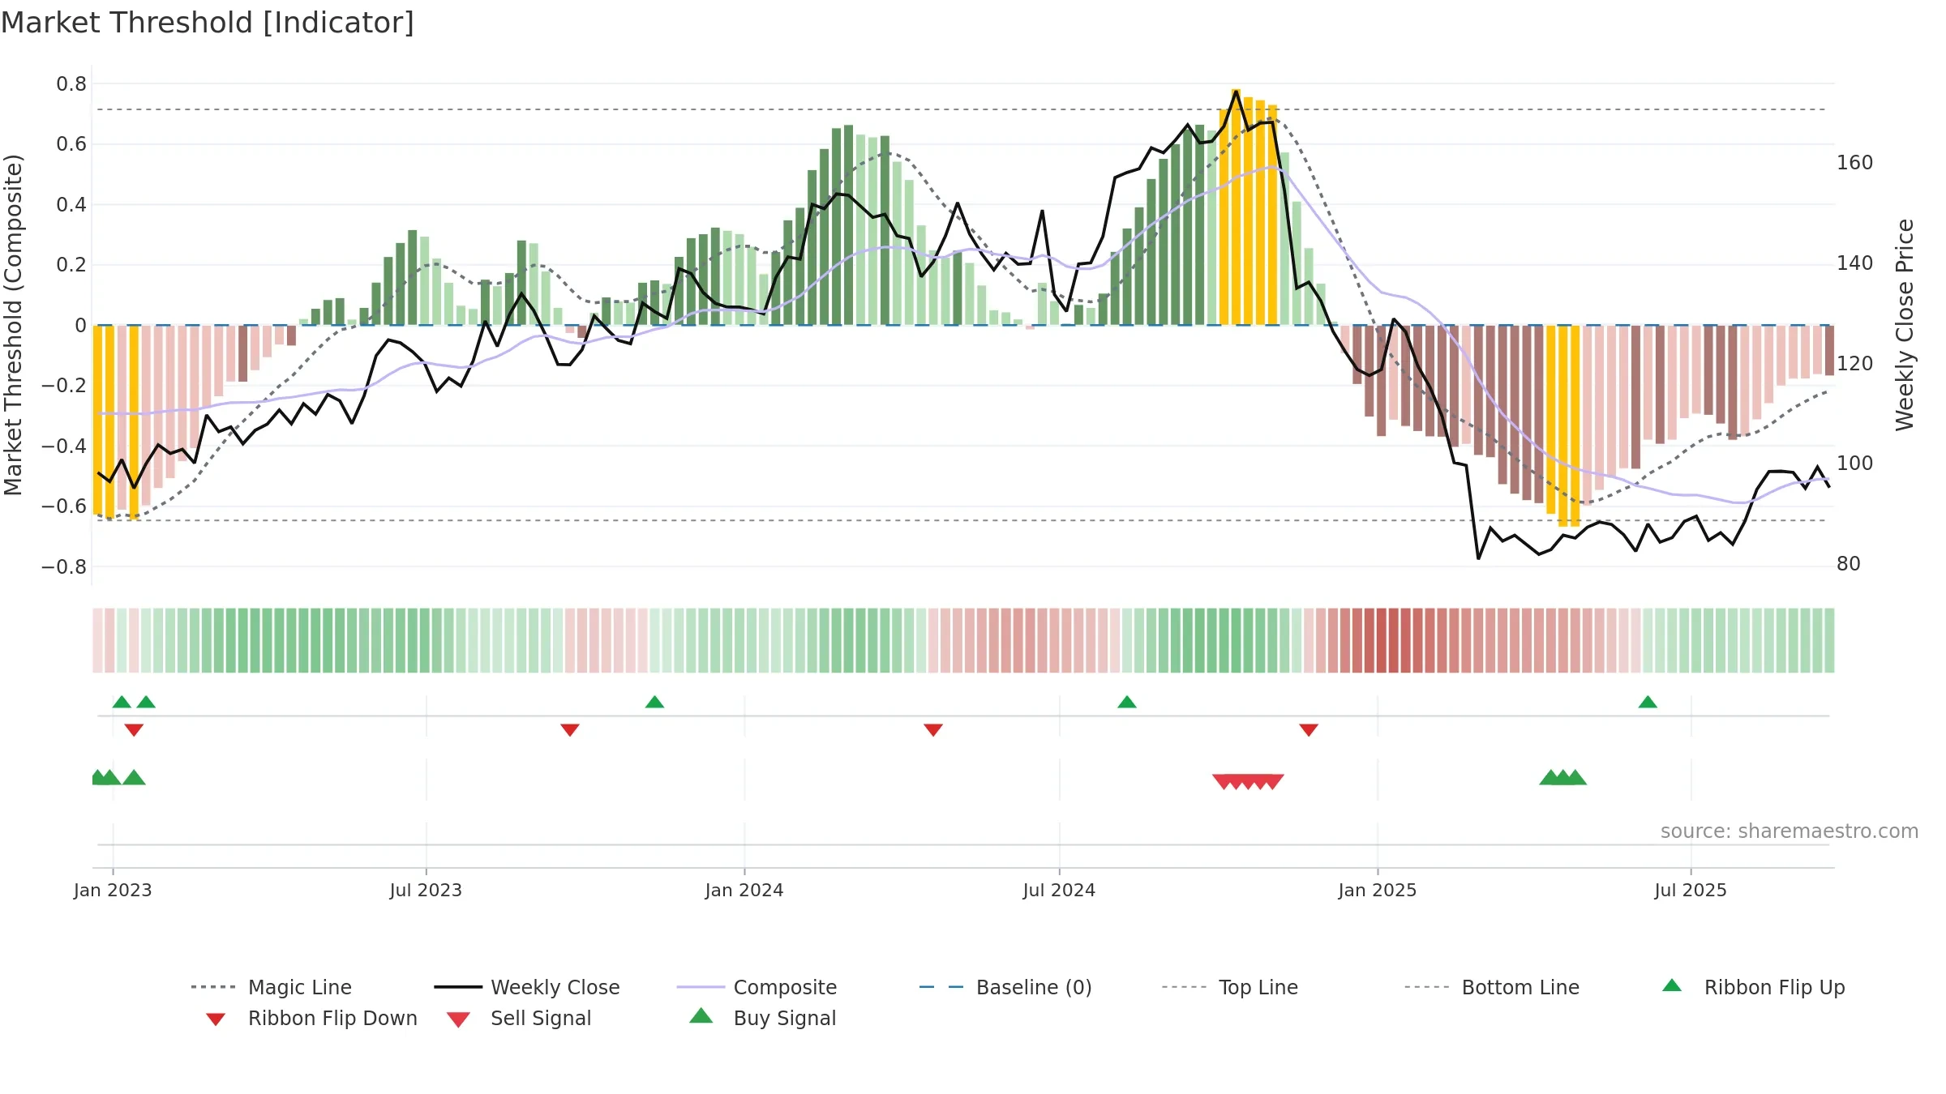Click the 160 price axis label

(x=1855, y=163)
